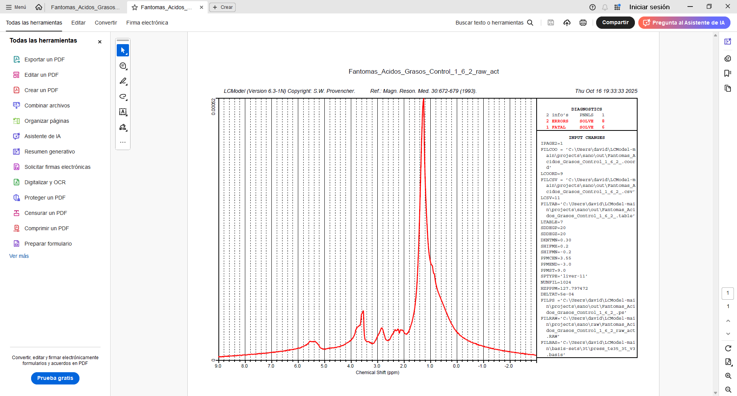Viewport: 737px width, 396px height.
Task: Go to next page down chevron
Action: [x=728, y=334]
